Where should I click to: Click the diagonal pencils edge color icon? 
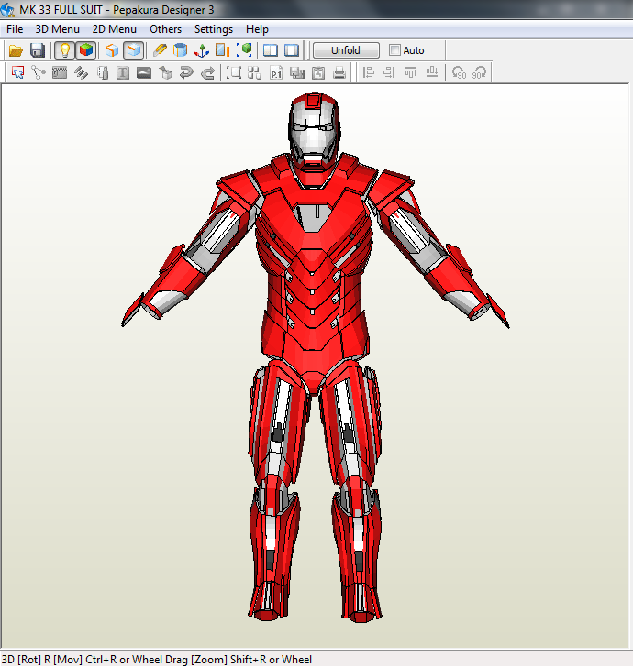point(81,72)
